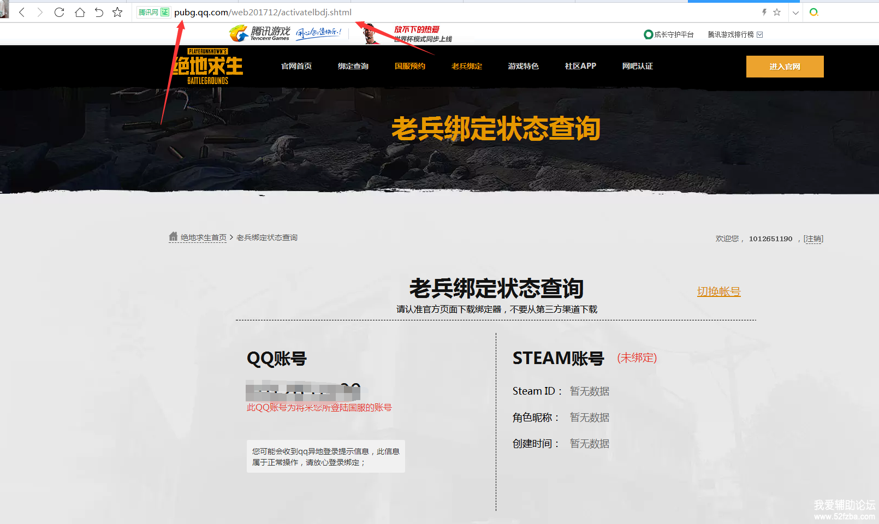Click the browser back arrow
879x524 pixels.
point(22,12)
